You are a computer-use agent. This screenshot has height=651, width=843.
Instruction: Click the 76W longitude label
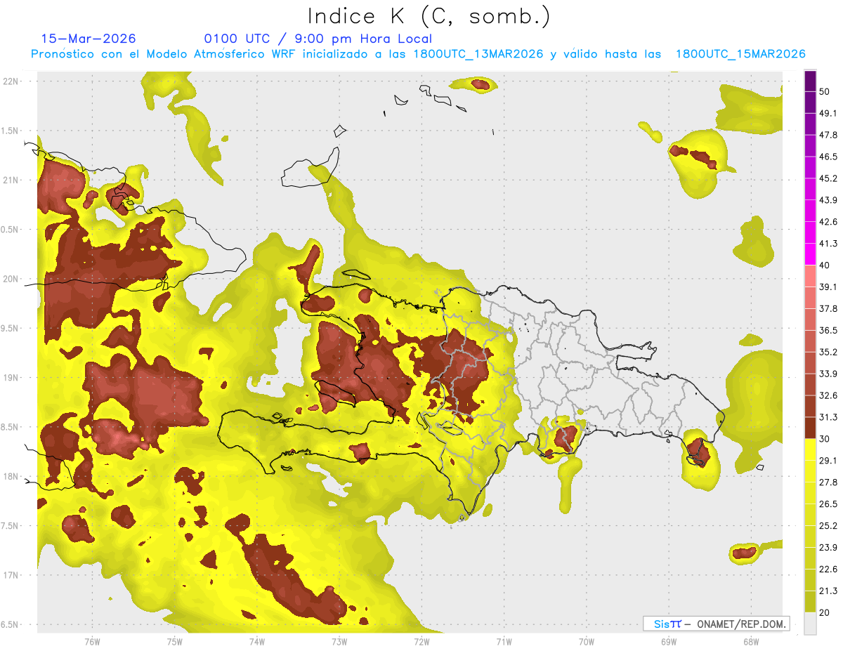point(92,642)
